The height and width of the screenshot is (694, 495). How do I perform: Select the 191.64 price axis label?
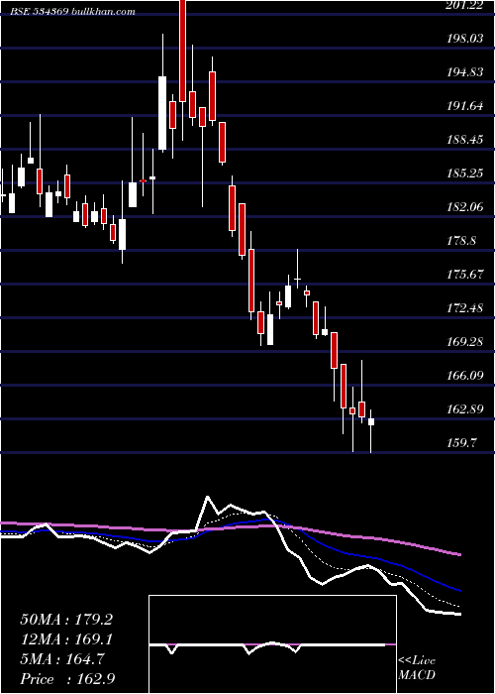[x=465, y=105]
